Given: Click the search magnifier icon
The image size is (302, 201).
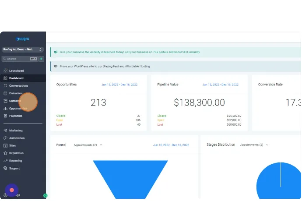Looking at the screenshot, I should coord(4,59).
